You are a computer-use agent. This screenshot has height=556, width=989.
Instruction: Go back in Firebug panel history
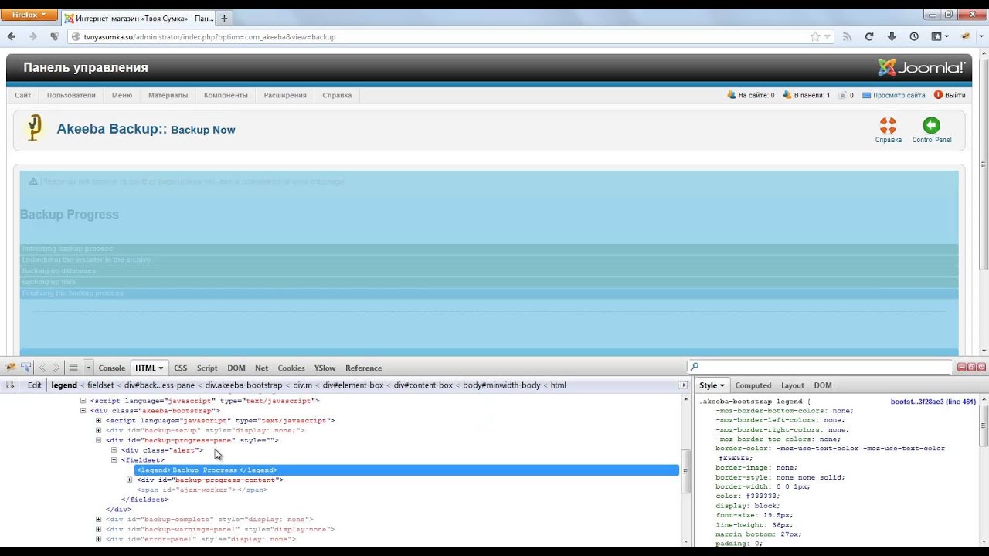click(x=42, y=368)
